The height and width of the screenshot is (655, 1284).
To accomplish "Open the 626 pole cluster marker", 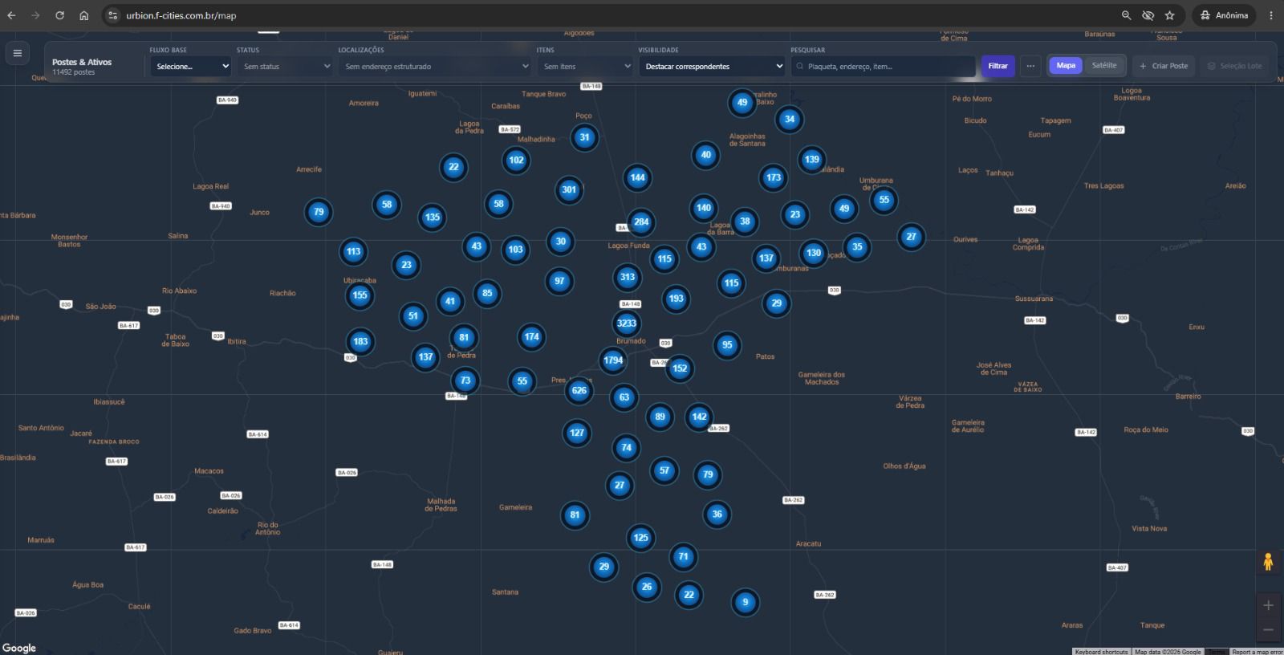I will pos(579,391).
